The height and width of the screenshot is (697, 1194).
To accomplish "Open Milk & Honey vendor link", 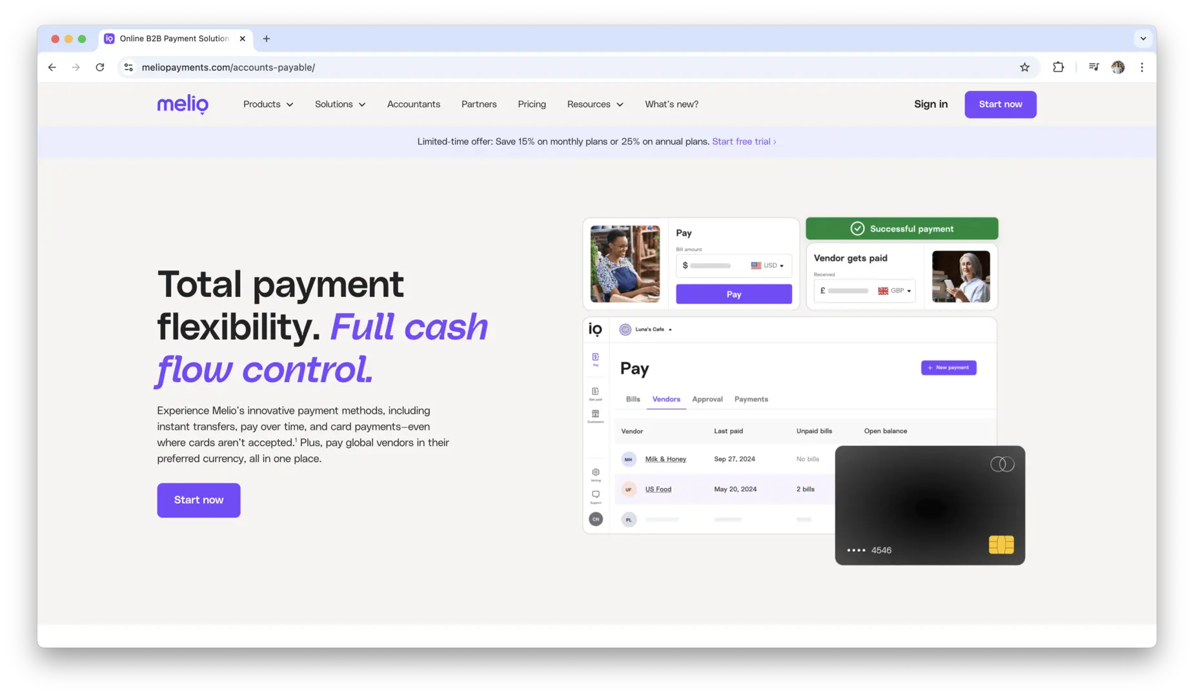I will tap(665, 459).
